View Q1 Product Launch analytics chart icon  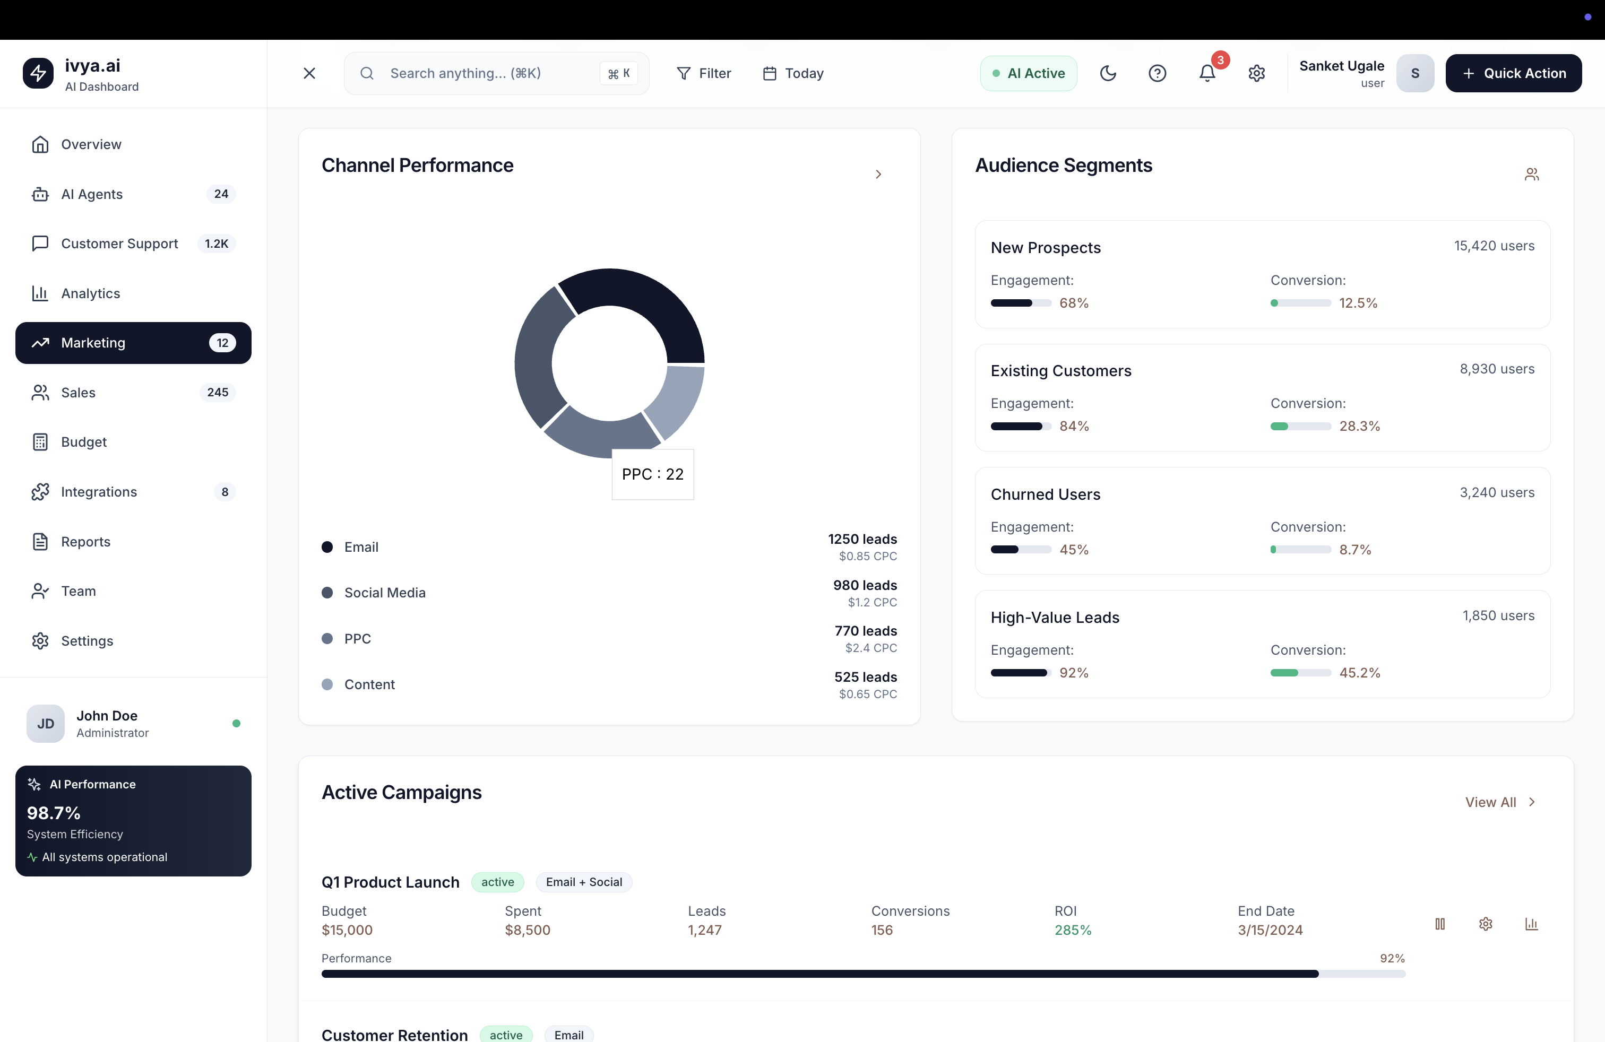tap(1532, 923)
